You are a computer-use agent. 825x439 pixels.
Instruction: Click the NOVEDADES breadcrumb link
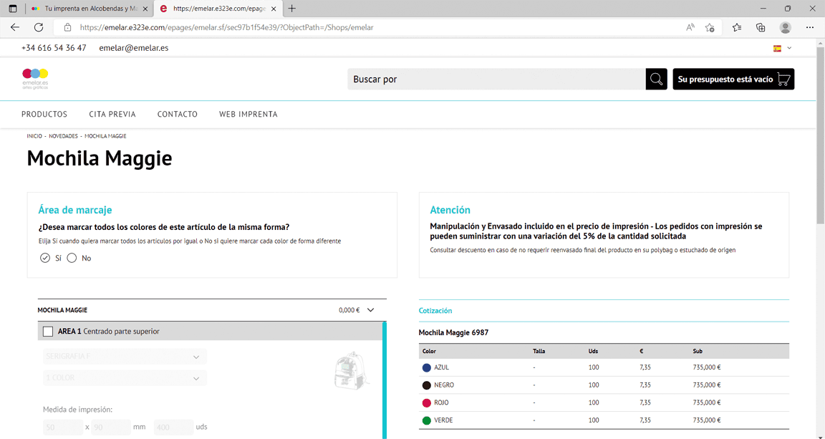click(x=63, y=136)
